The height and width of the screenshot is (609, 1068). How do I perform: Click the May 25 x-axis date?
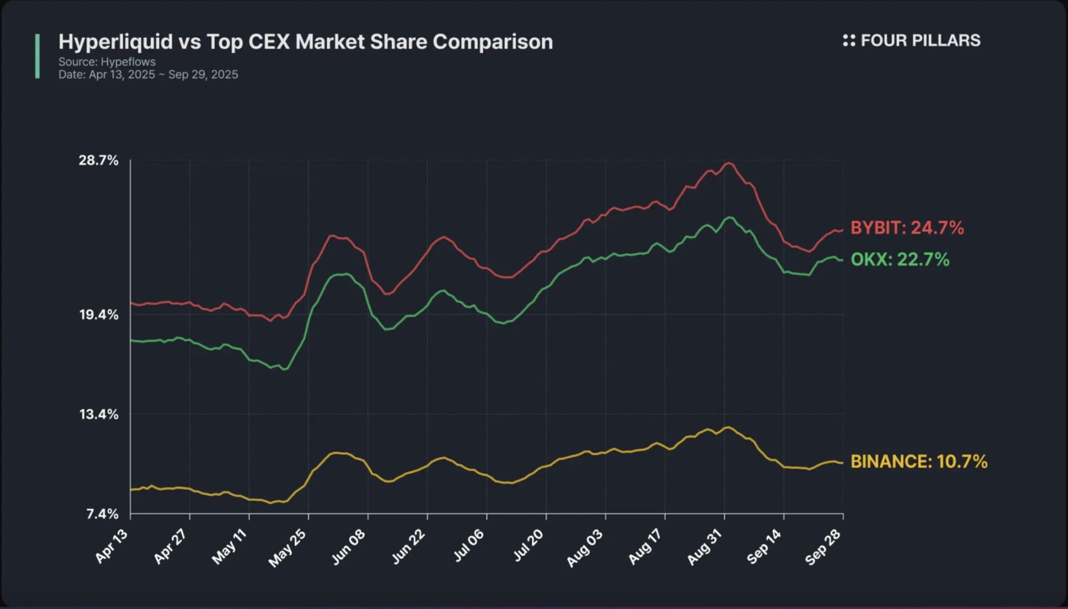(x=288, y=548)
